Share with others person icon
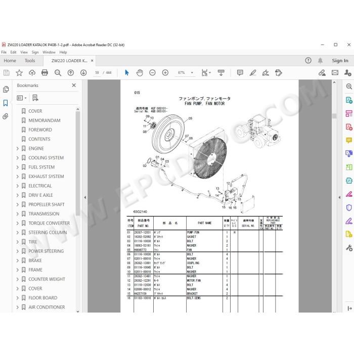 pyautogui.click(x=347, y=73)
